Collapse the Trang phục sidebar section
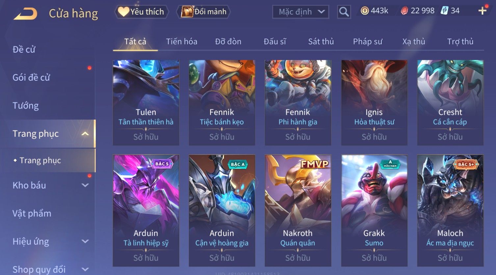The height and width of the screenshot is (275, 496). (x=85, y=134)
